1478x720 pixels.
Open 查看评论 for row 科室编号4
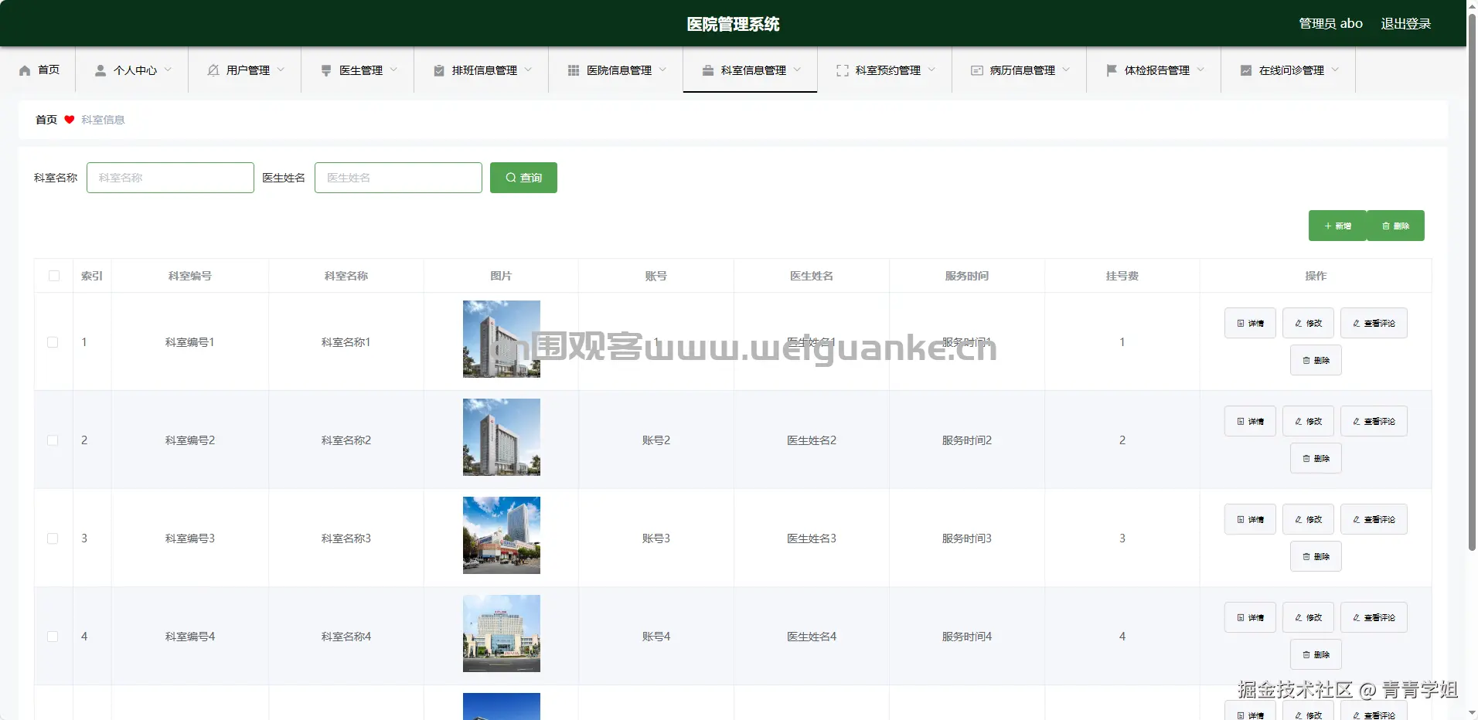pos(1374,617)
